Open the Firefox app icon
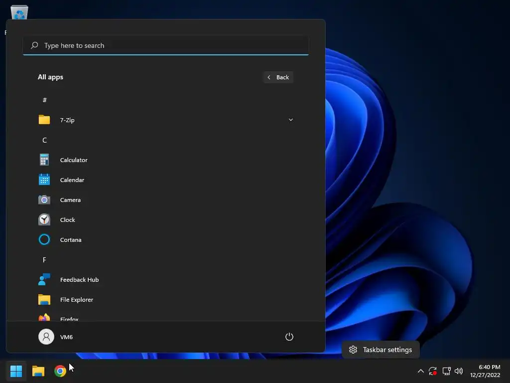The height and width of the screenshot is (383, 510). [x=44, y=318]
